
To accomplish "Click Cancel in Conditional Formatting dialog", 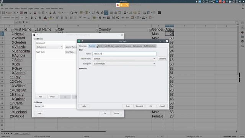I will pos(116,113).
